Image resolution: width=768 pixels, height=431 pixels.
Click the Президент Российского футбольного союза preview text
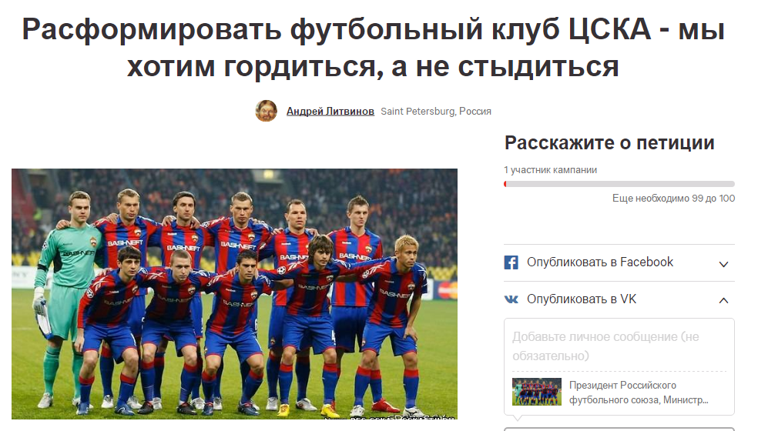(639, 393)
